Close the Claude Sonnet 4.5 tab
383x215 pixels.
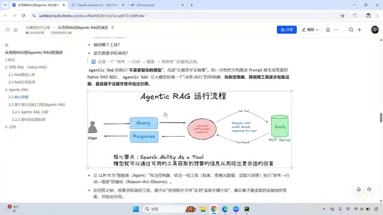(x=123, y=5)
